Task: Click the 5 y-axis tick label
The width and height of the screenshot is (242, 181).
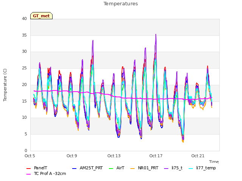Action: (x=26, y=134)
